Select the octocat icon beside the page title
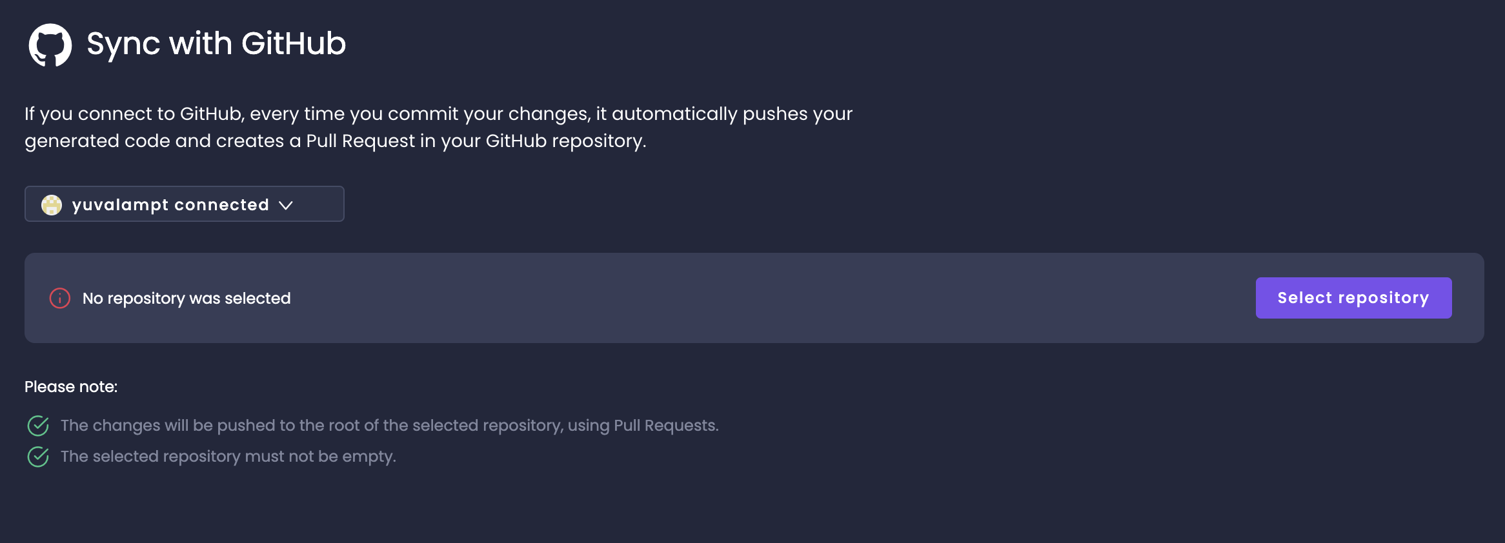 pyautogui.click(x=50, y=44)
